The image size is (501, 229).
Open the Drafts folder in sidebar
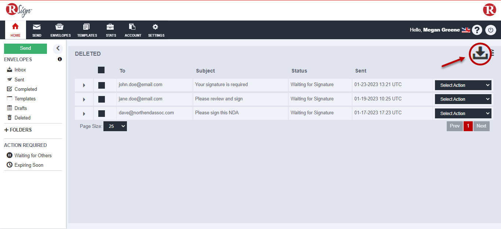point(21,108)
